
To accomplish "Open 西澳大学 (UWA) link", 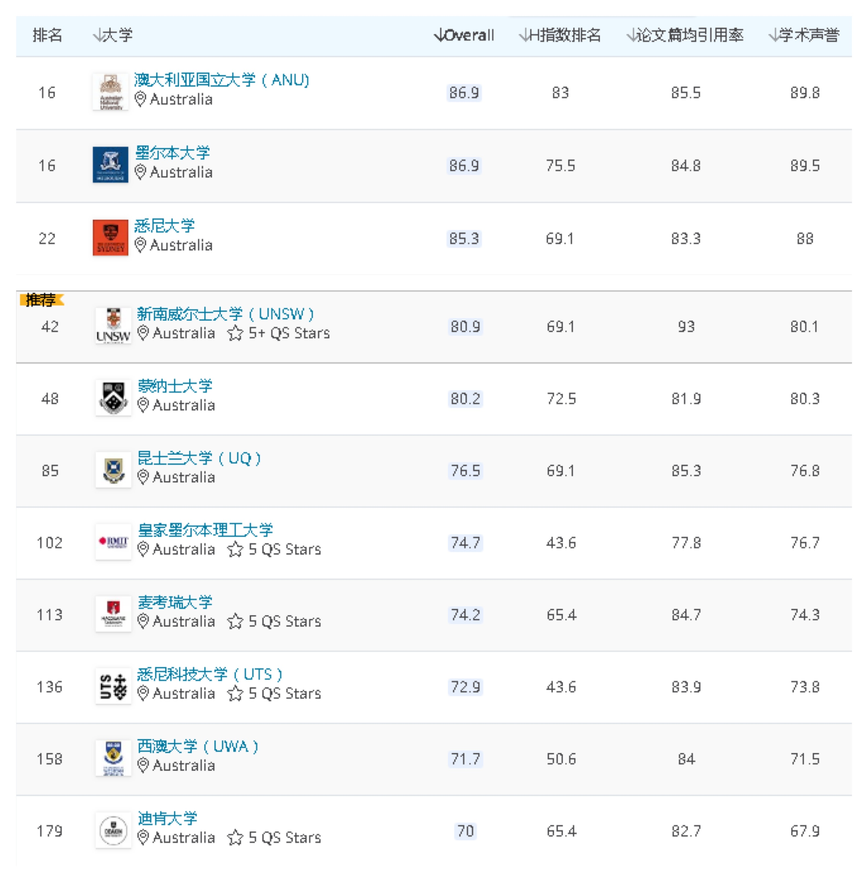I will coord(198,746).
